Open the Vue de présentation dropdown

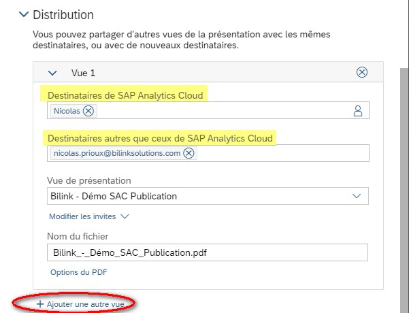click(x=208, y=196)
